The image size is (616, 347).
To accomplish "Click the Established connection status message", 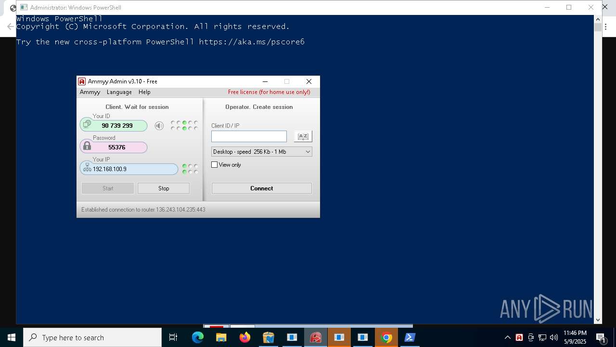I will [x=143, y=210].
